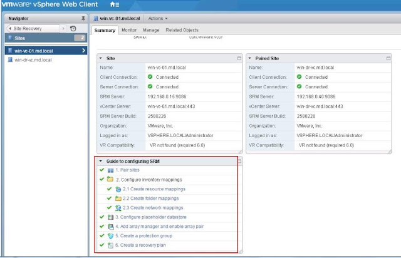
Task: Maximize the Guide to configuring SRM panel
Action: pyautogui.click(x=239, y=161)
